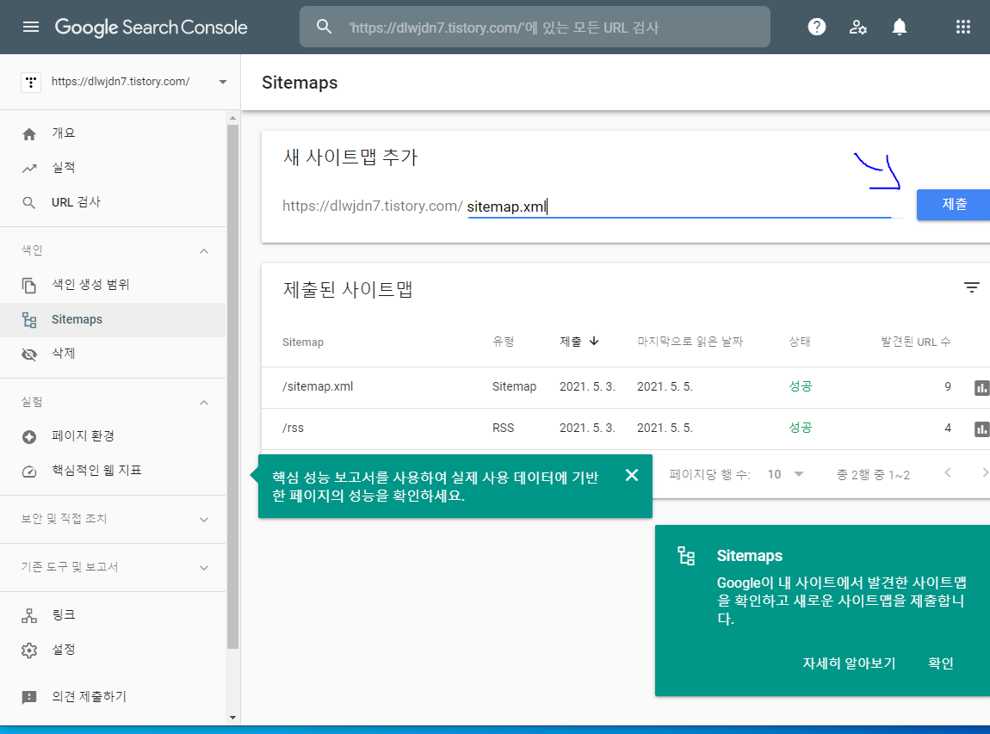
Task: Click the home icon next to 개요
Action: tap(29, 133)
